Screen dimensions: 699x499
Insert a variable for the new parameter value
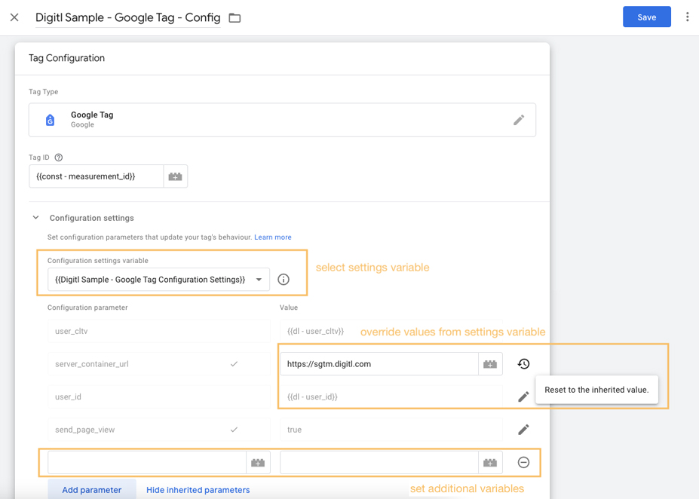point(490,463)
